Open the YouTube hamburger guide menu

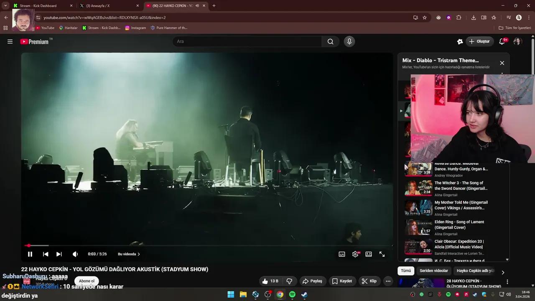tap(10, 41)
